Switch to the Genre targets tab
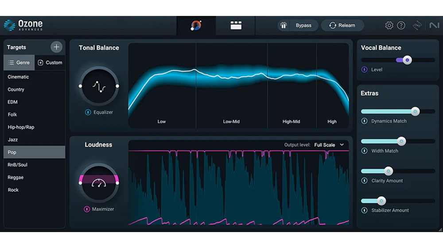 19,62
